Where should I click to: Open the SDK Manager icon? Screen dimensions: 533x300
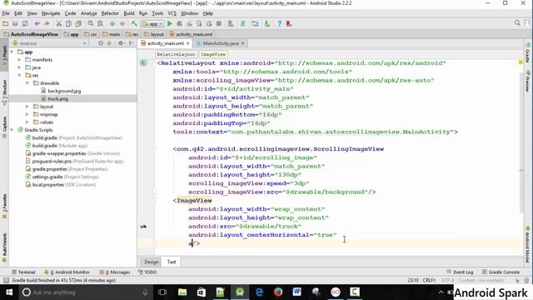coord(267,24)
